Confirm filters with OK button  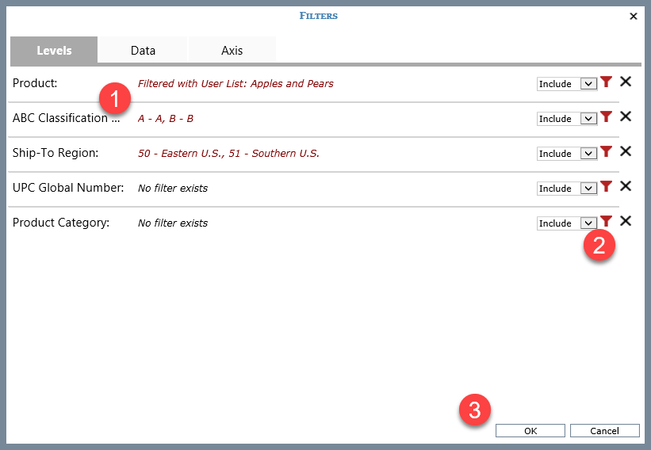pyautogui.click(x=530, y=431)
